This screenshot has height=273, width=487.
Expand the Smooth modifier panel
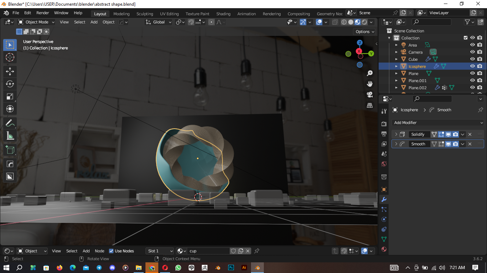pyautogui.click(x=396, y=144)
